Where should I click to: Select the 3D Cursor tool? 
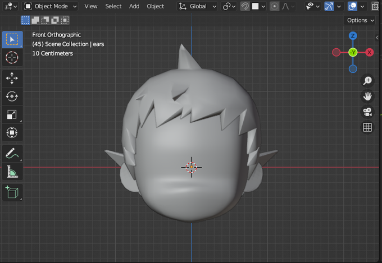click(12, 58)
